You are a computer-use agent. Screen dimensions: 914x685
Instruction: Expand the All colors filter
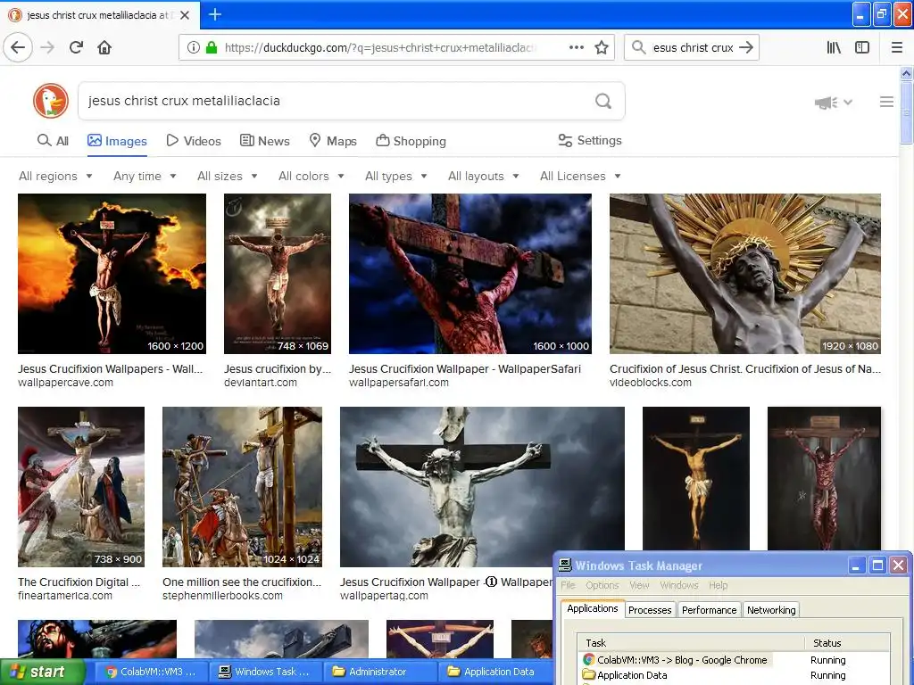(312, 176)
